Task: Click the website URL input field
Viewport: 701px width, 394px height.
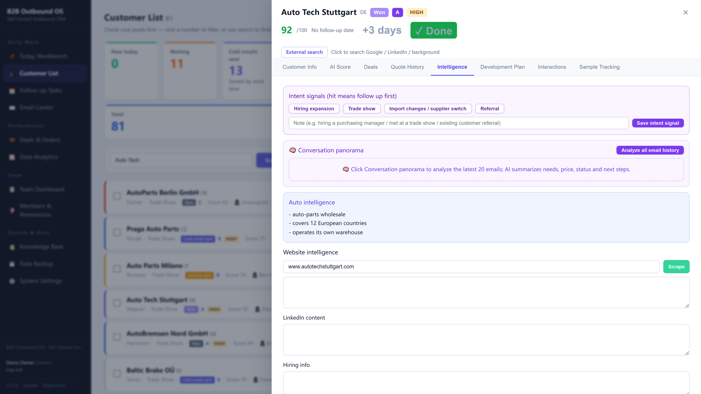Action: 471,266
